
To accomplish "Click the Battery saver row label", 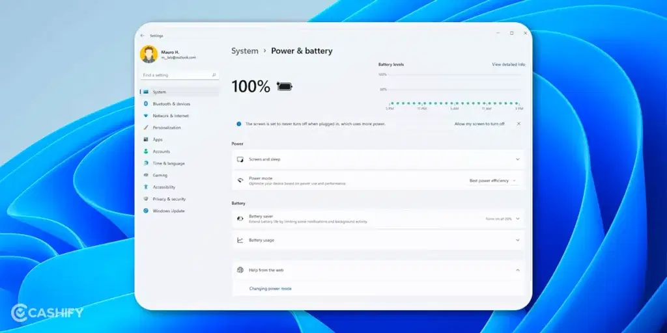I will [261, 216].
